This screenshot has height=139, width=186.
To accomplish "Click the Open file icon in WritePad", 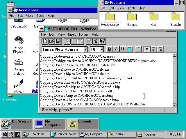I will point(52,41).
